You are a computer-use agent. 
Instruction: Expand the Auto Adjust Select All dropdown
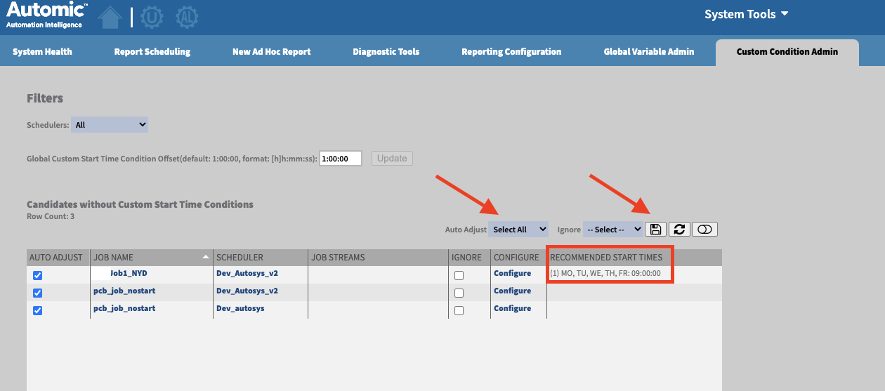pos(518,230)
